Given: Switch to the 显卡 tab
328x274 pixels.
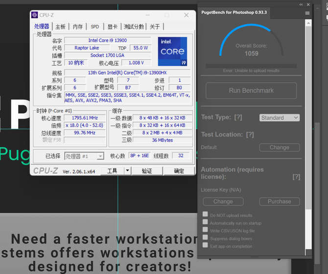Looking at the screenshot, I should click(112, 27).
